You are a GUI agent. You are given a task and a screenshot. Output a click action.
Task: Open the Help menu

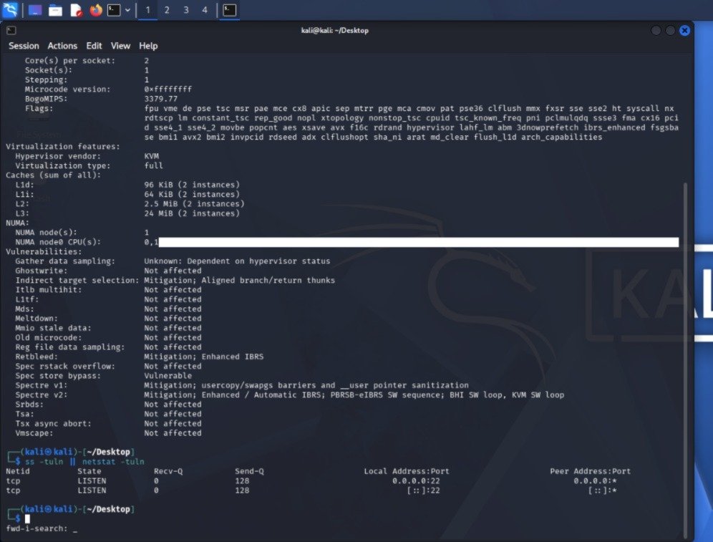[x=148, y=46]
